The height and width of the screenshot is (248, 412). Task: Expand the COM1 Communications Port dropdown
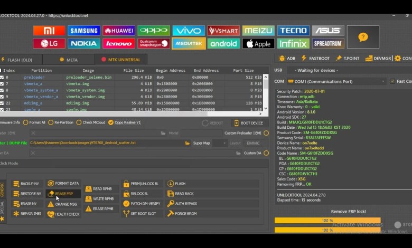click(337, 82)
